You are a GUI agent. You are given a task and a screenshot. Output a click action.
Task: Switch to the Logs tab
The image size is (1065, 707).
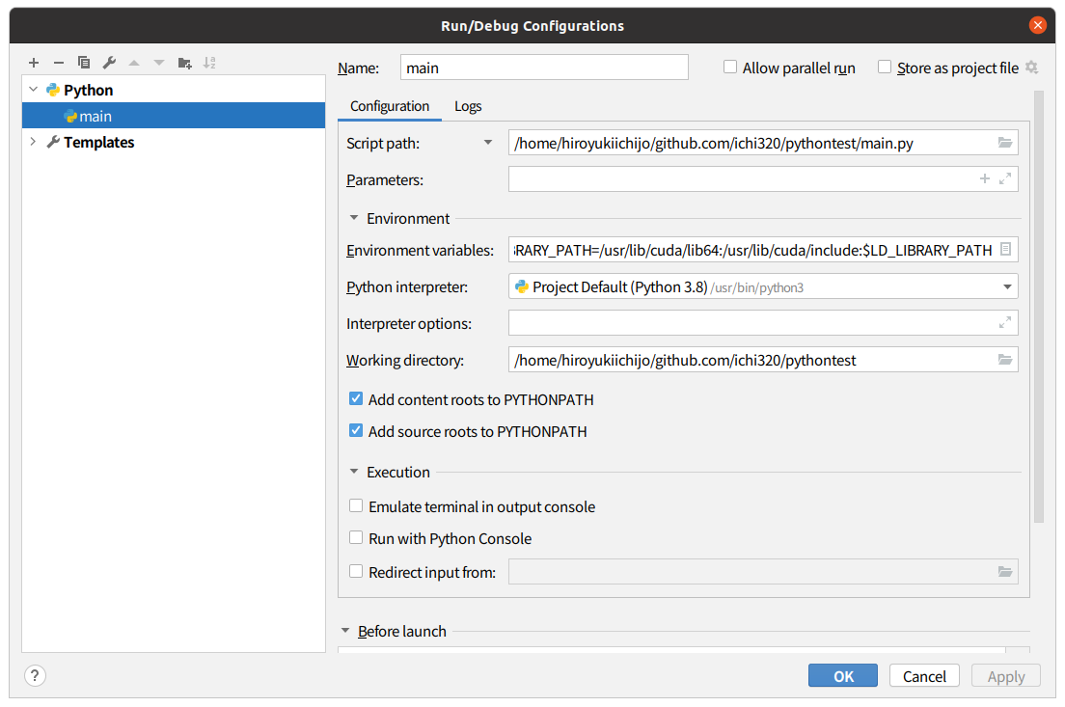click(x=468, y=106)
